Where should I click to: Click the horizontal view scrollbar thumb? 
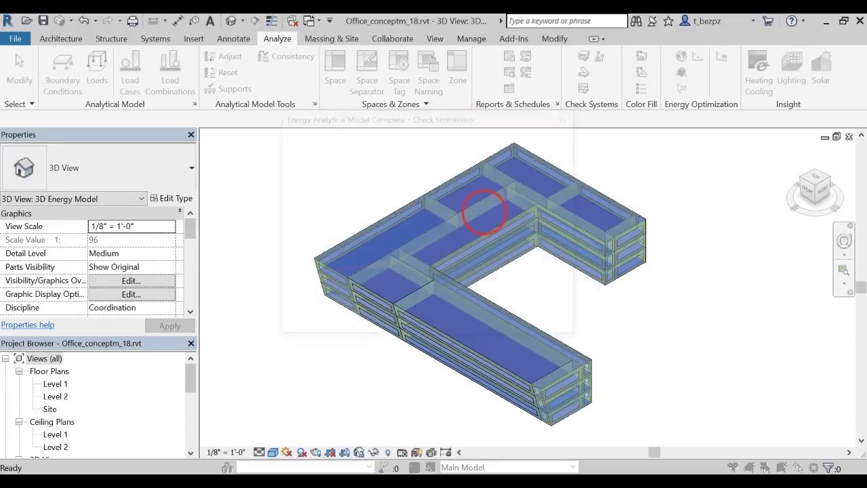point(654,452)
